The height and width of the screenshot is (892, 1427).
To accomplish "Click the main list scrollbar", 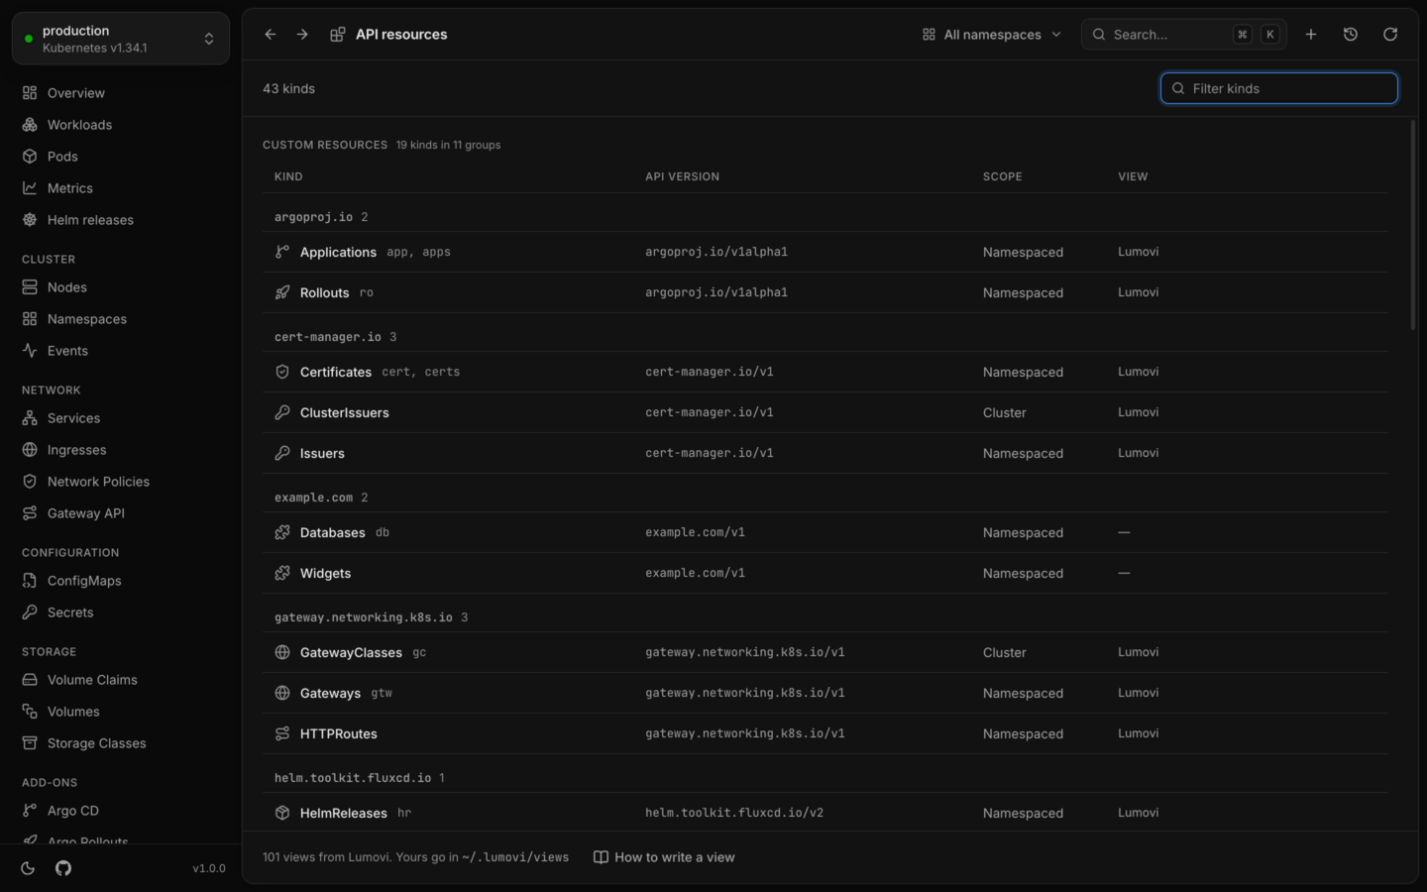I will pos(1413,226).
